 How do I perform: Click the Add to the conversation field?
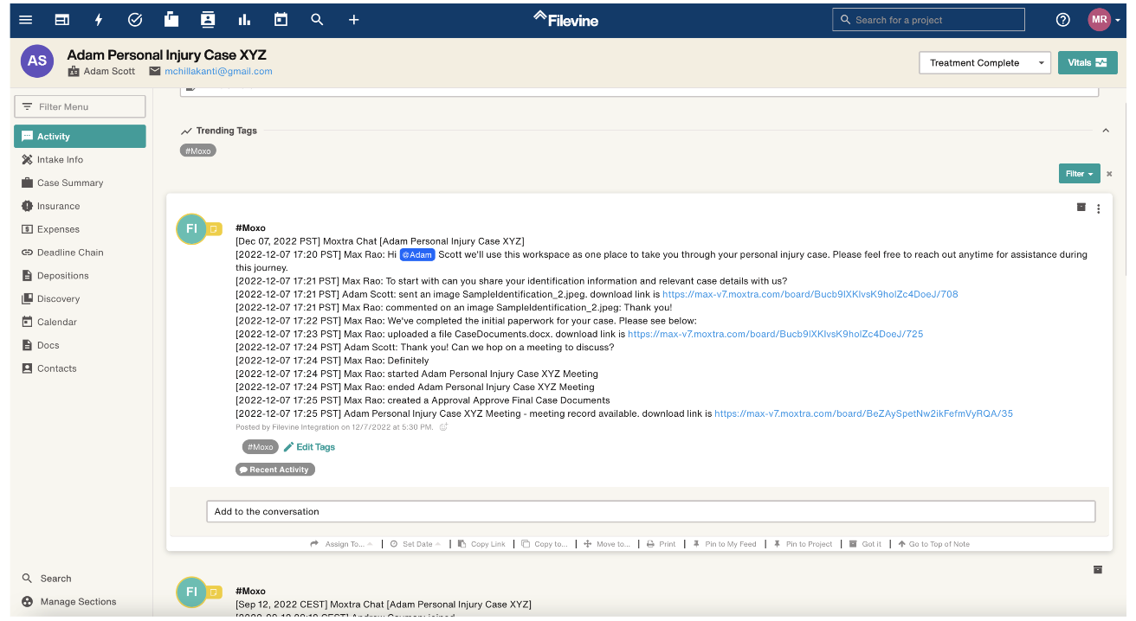coord(650,511)
